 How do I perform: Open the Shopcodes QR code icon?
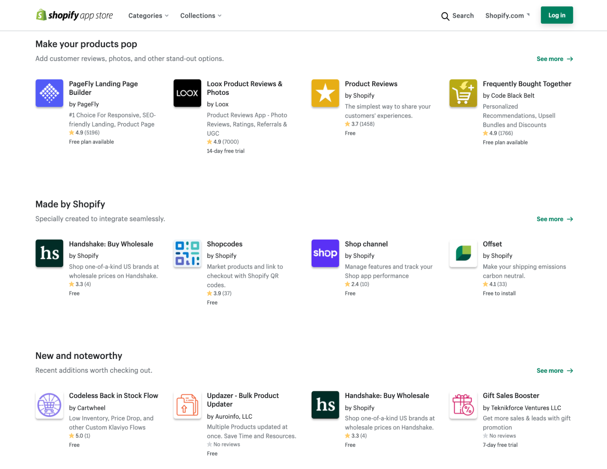point(187,253)
